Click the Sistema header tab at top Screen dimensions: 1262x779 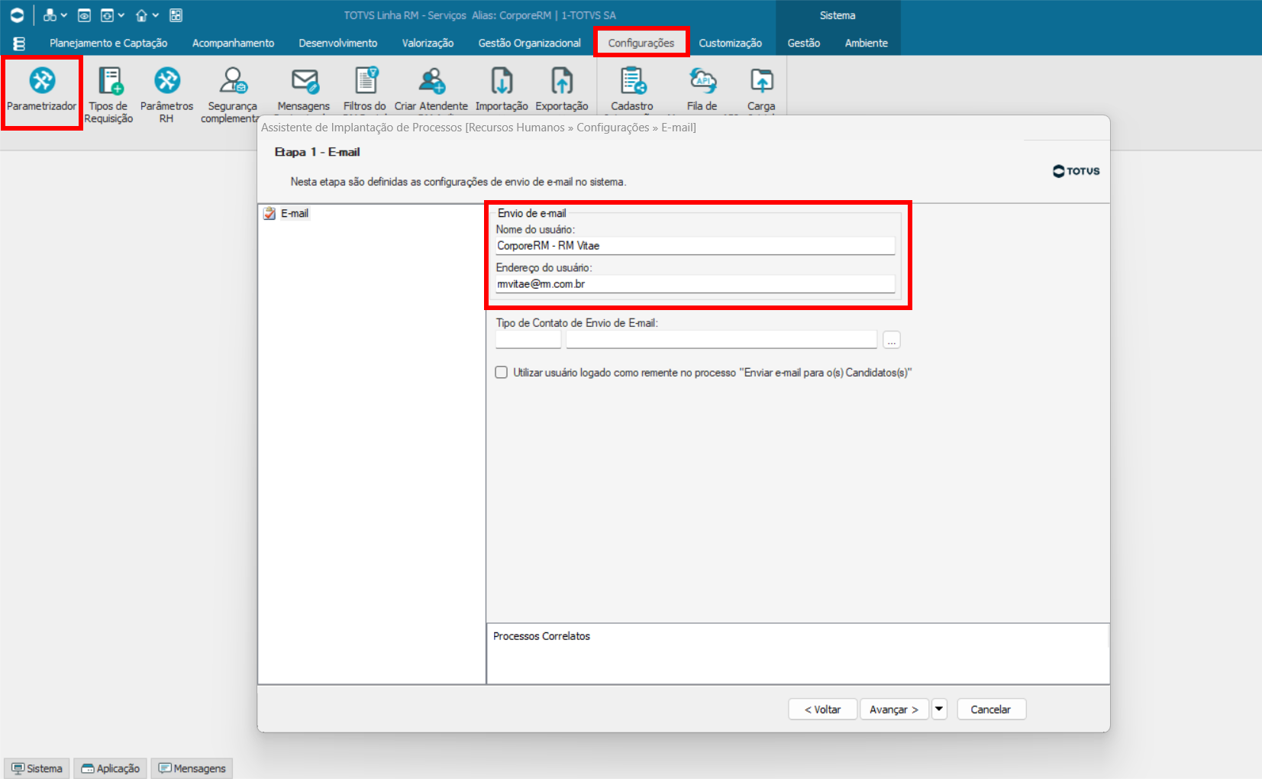point(838,15)
